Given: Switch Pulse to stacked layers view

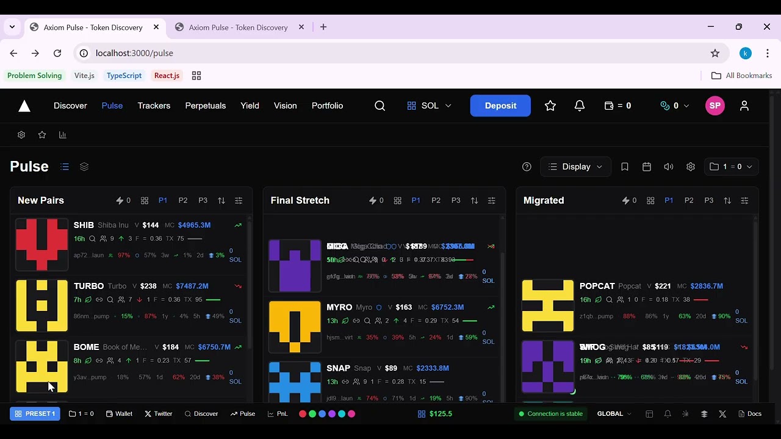Looking at the screenshot, I should pos(84,167).
